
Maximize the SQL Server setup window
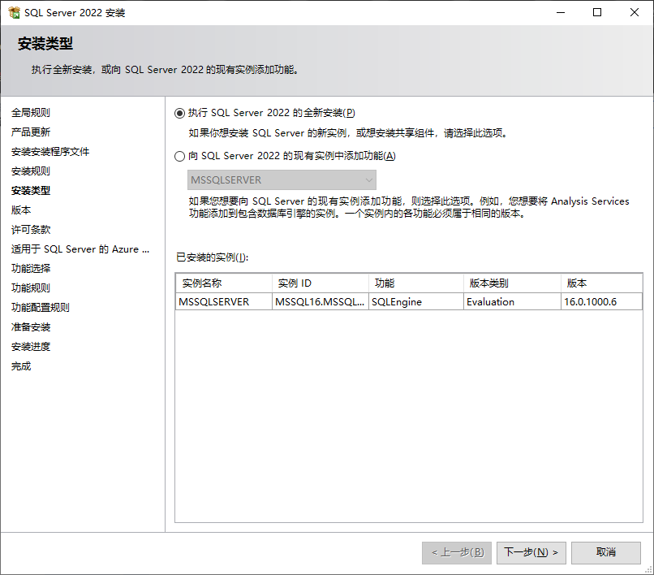597,13
